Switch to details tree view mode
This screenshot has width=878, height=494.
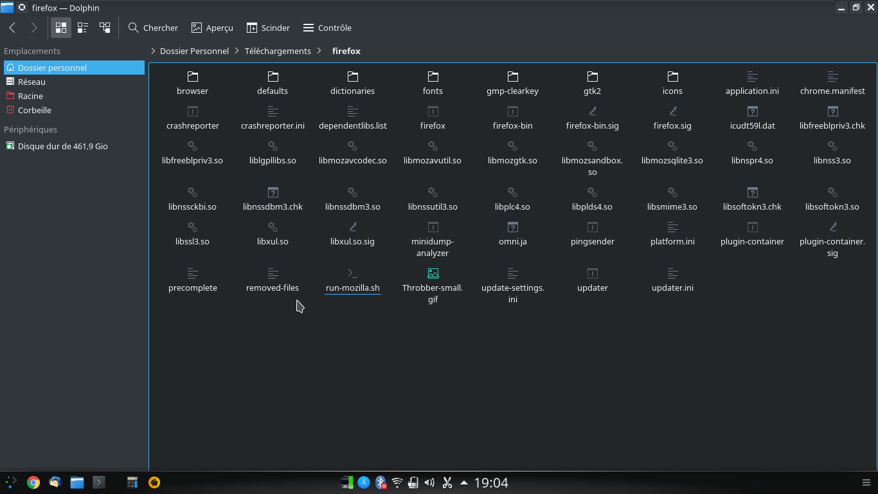click(105, 28)
